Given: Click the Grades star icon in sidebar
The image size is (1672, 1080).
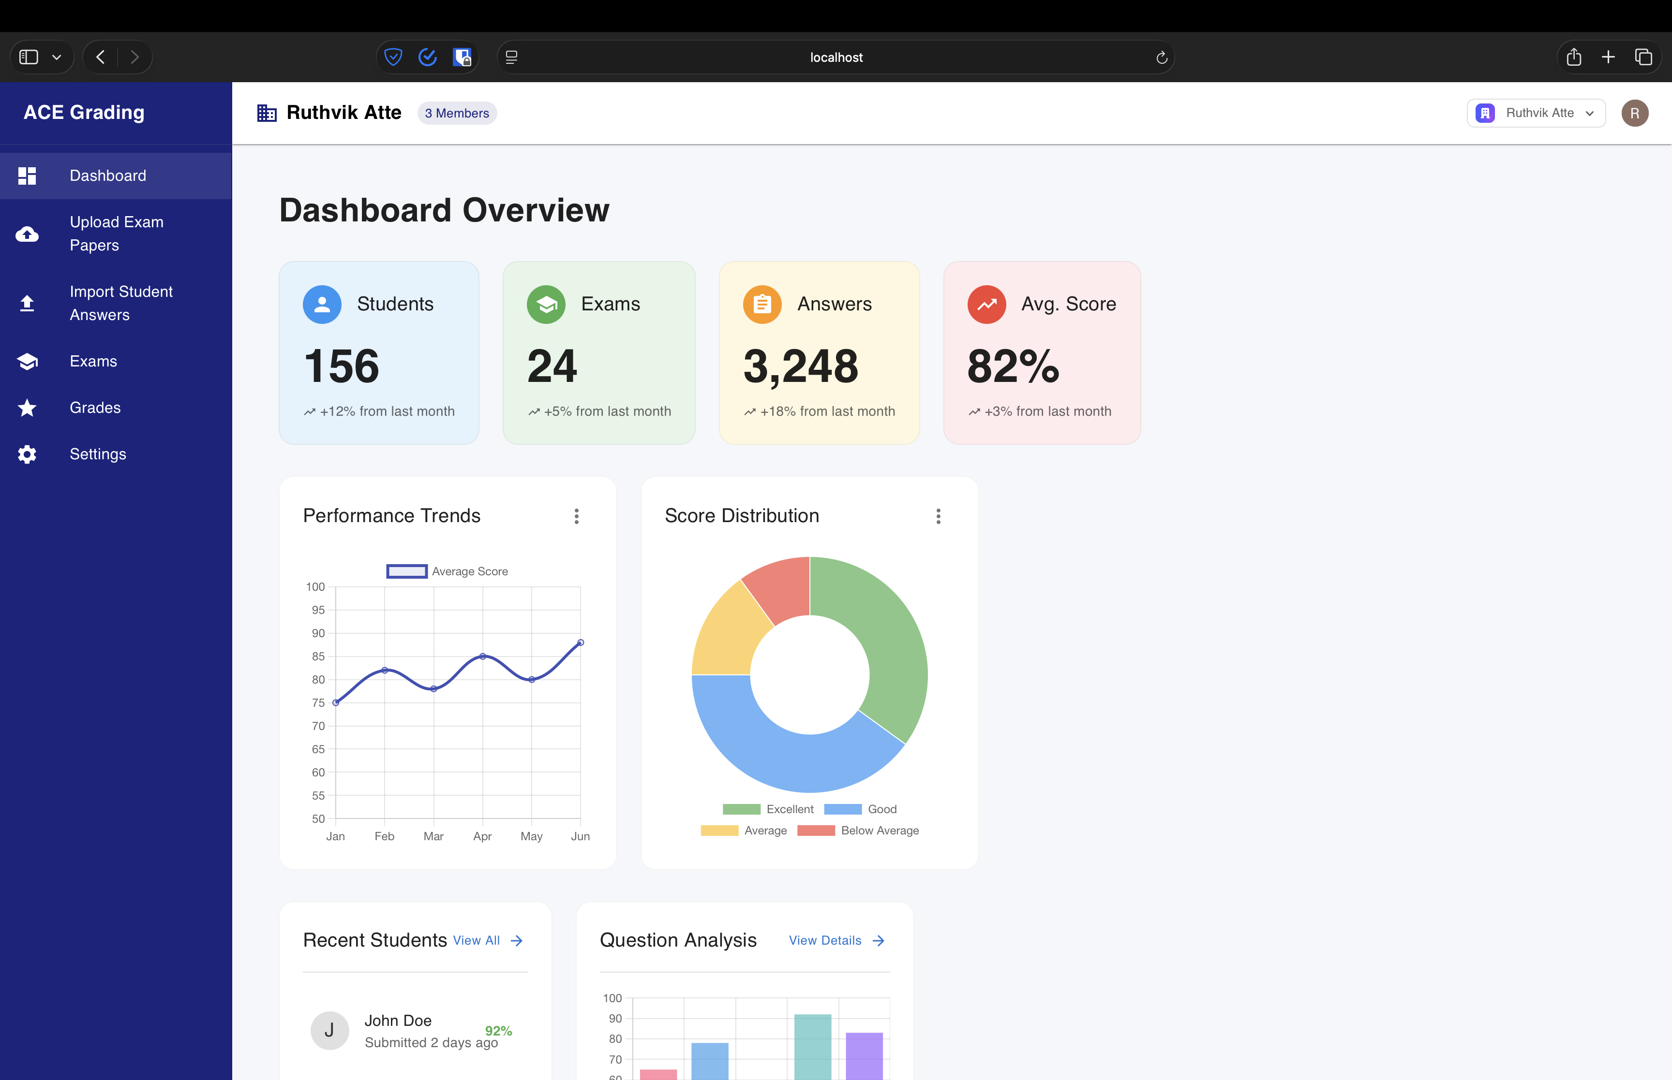Looking at the screenshot, I should (27, 408).
